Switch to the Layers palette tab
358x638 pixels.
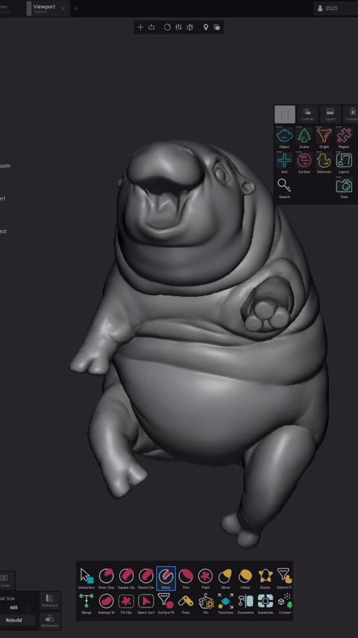(330, 114)
